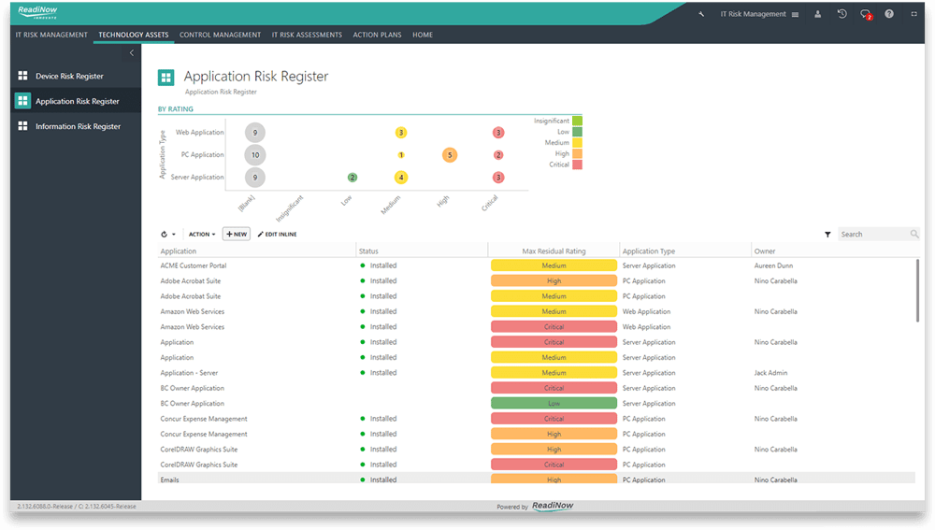Click the NEW button
Screen dimensions: 935x530
(x=237, y=234)
